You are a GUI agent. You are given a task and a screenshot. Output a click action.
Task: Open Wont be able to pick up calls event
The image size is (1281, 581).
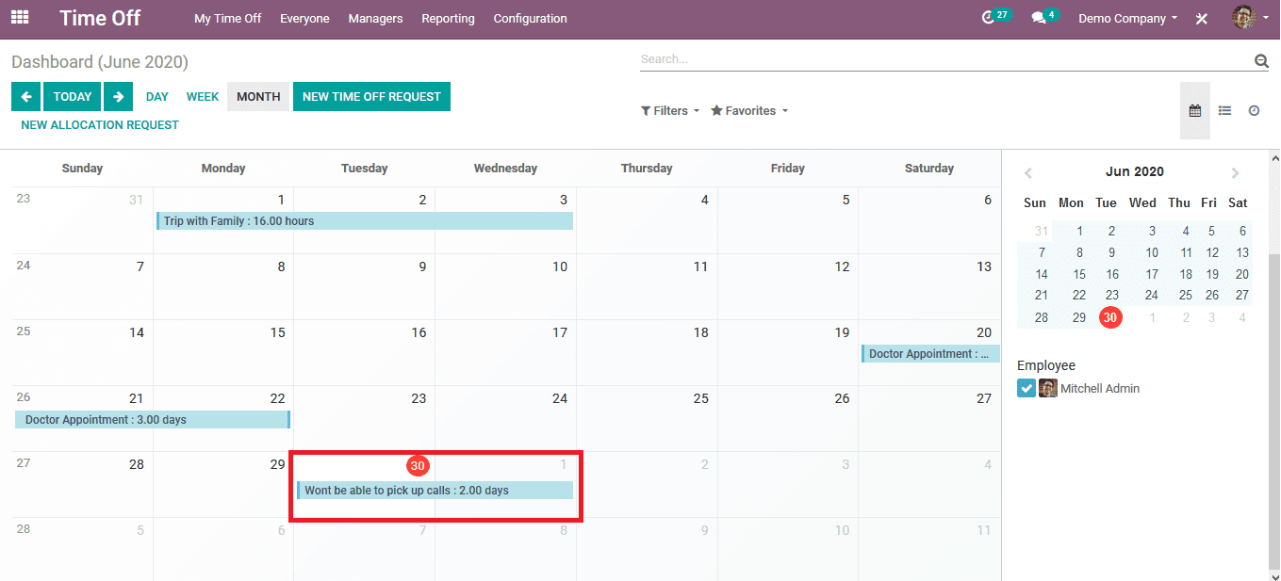pyautogui.click(x=435, y=491)
